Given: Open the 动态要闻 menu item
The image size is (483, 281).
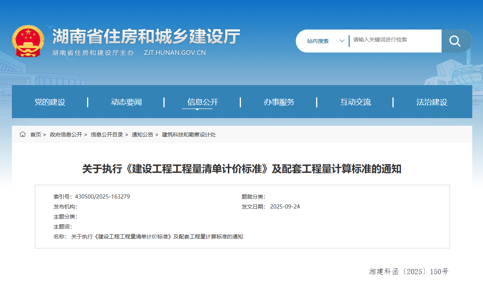Looking at the screenshot, I should (127, 102).
